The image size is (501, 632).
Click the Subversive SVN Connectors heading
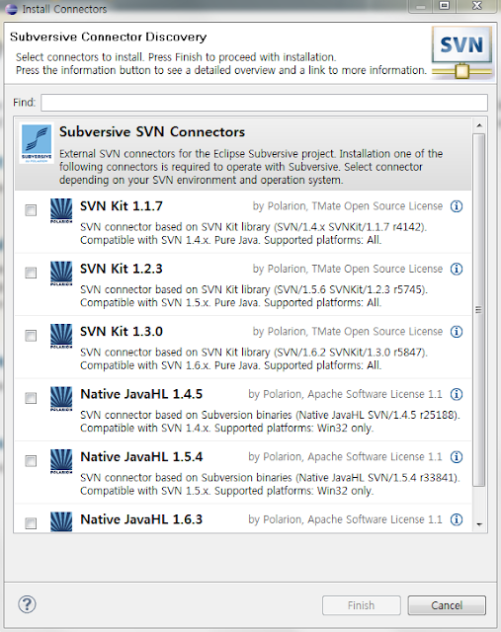(x=152, y=131)
